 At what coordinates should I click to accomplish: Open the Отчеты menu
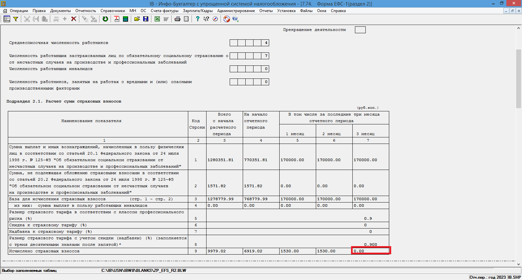pos(266,11)
